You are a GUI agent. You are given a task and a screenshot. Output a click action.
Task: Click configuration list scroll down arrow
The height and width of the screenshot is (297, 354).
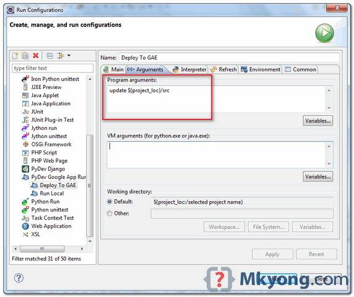click(90, 241)
